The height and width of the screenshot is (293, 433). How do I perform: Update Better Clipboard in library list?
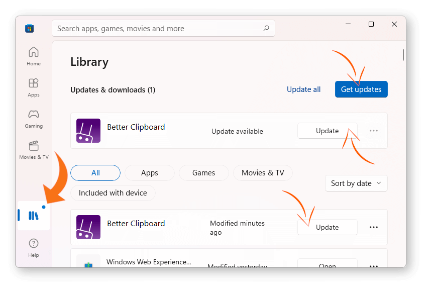pos(327,227)
